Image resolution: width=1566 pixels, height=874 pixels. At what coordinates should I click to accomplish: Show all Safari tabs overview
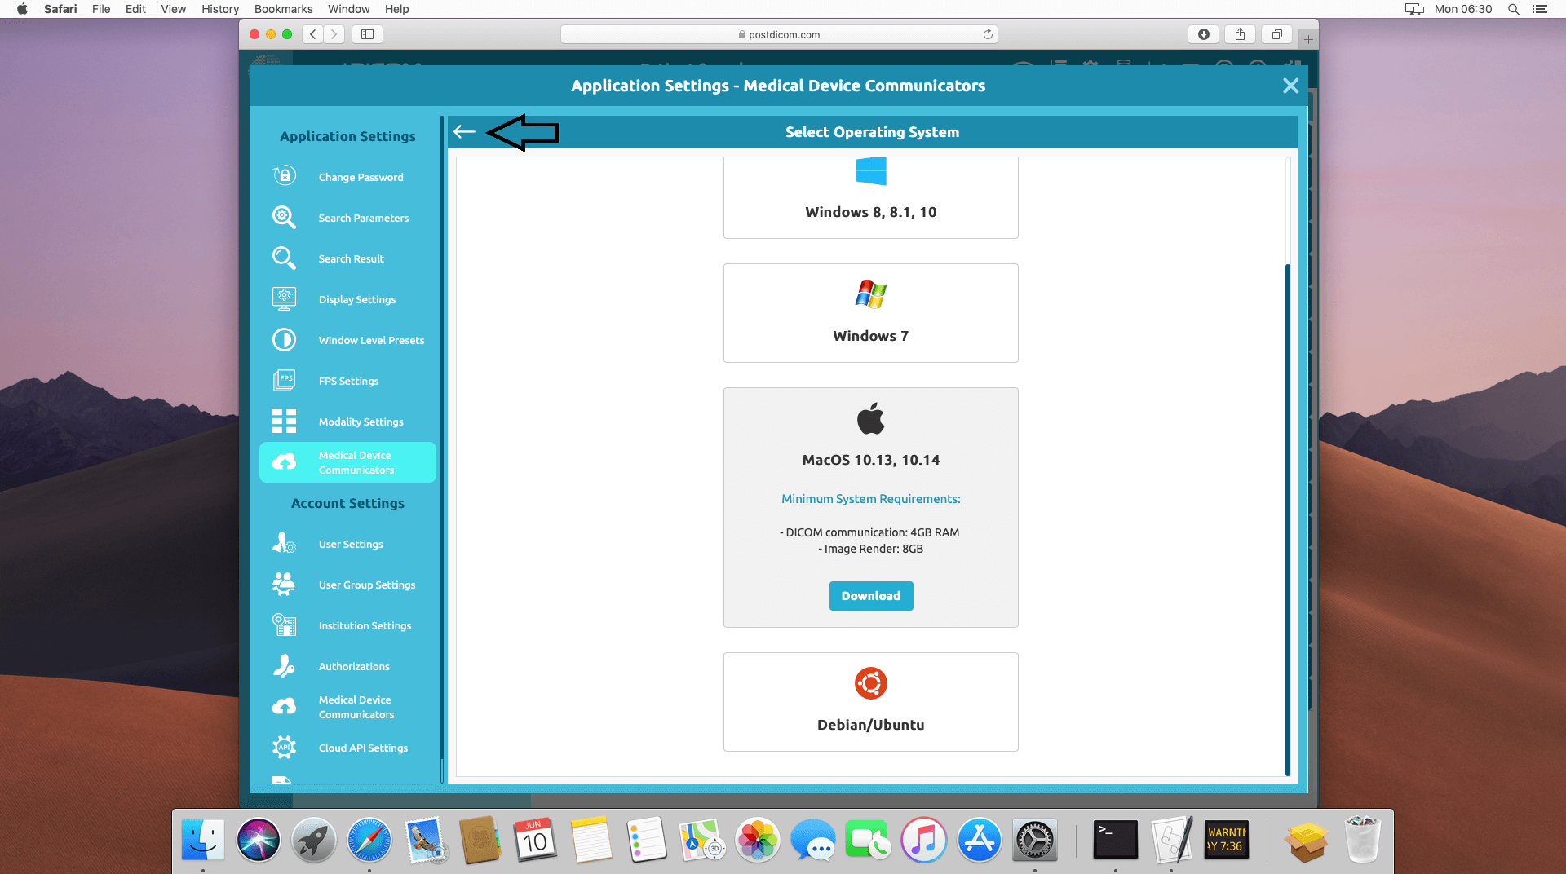[1276, 34]
